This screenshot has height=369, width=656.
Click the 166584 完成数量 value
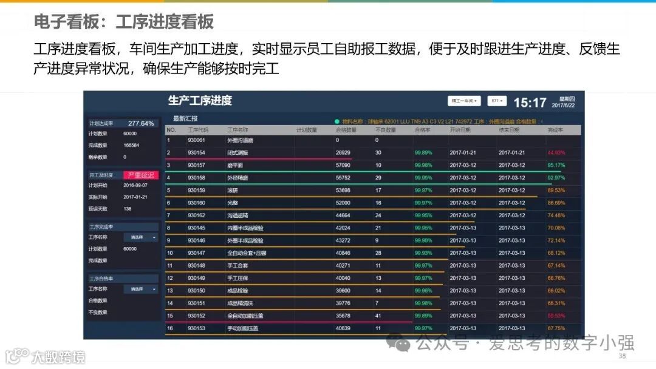pyautogui.click(x=131, y=146)
